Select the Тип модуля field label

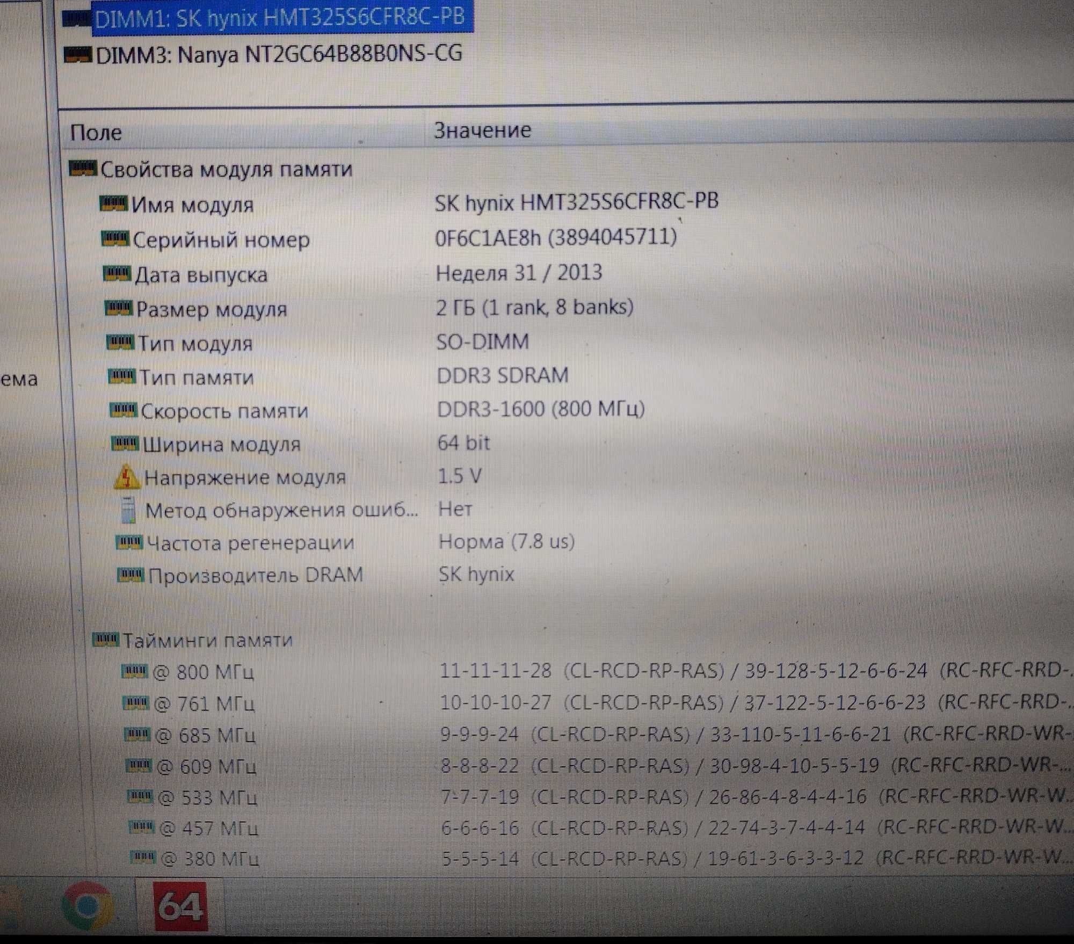[195, 343]
